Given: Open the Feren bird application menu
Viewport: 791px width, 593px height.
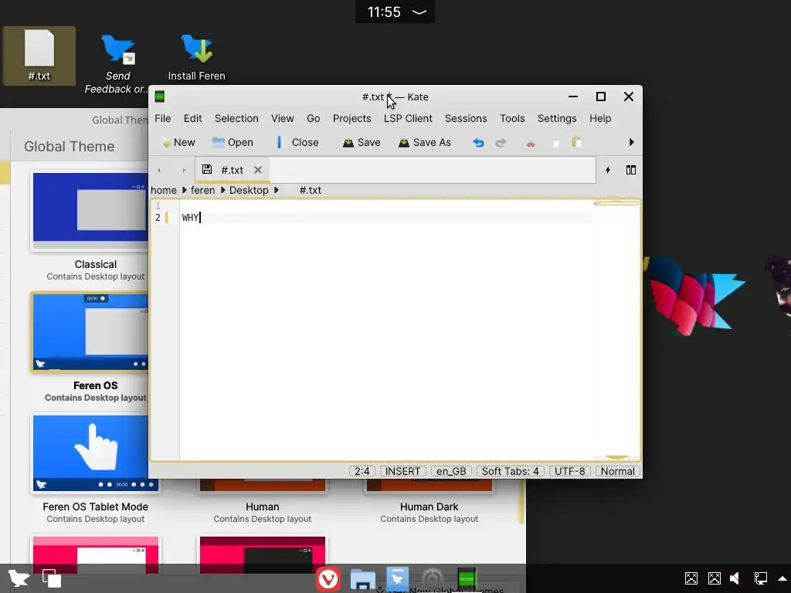Looking at the screenshot, I should (19, 578).
